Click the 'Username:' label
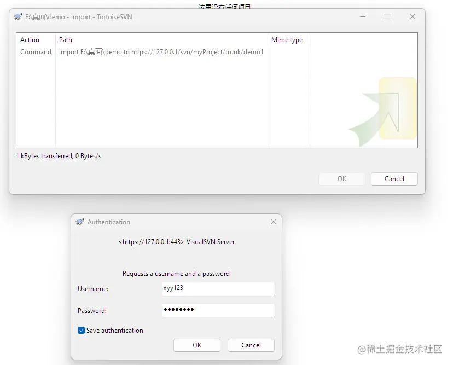Viewport: 453px width, 365px height. click(93, 289)
